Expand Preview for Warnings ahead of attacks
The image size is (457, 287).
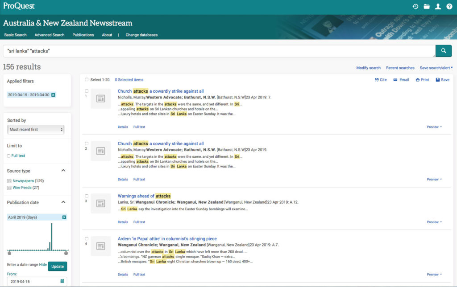[x=434, y=222]
